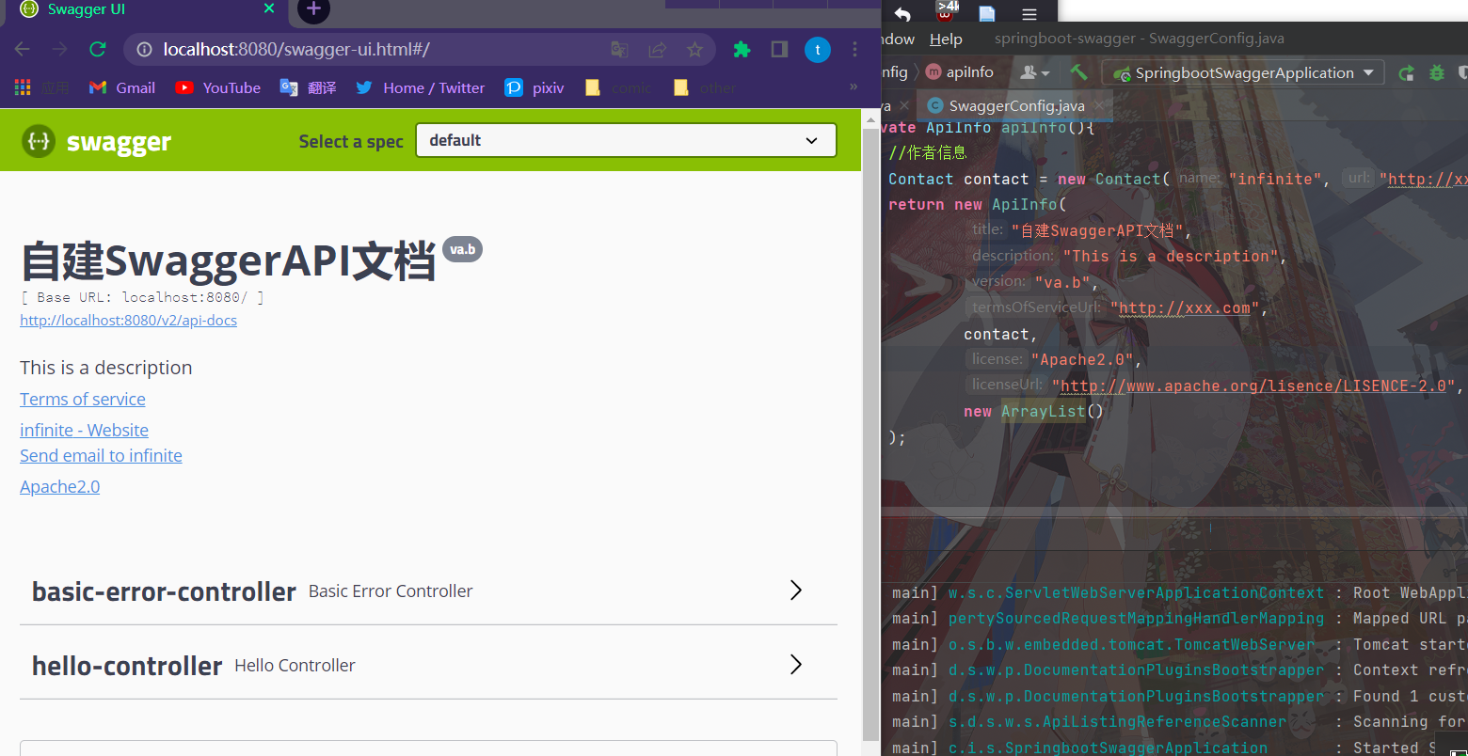Open the hamburger menu icon above IntelliJ

click(1029, 14)
